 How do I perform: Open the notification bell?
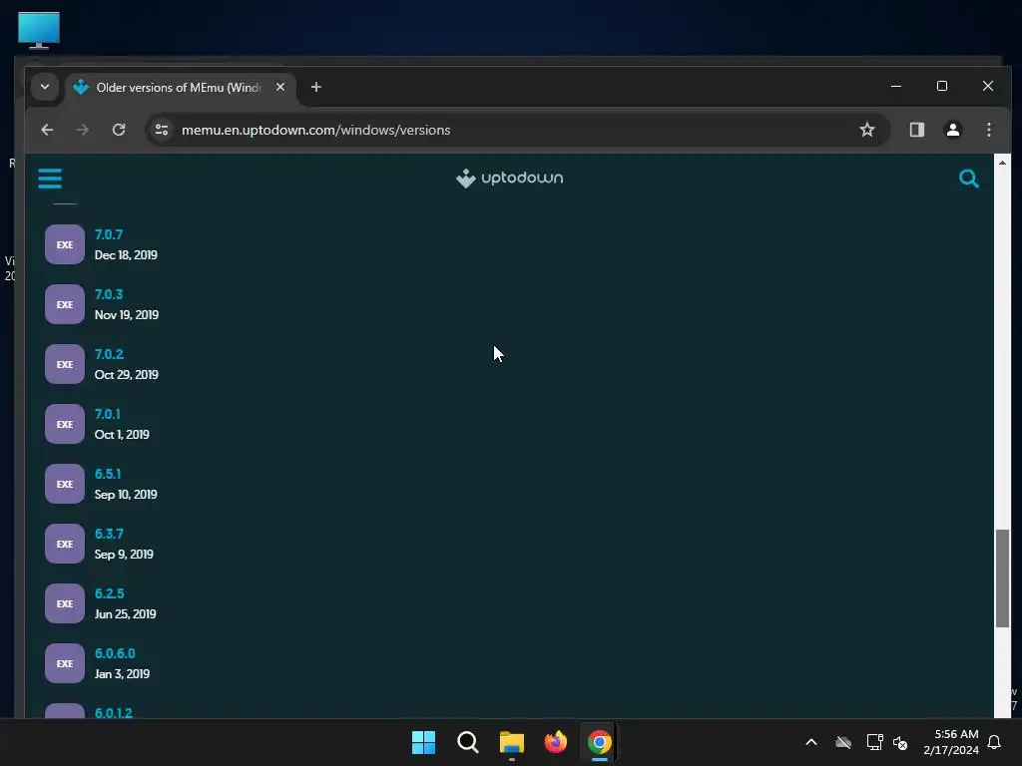pyautogui.click(x=995, y=742)
